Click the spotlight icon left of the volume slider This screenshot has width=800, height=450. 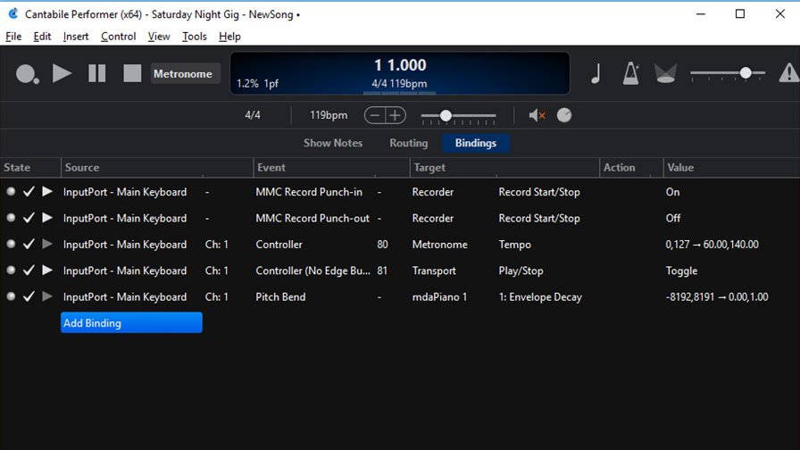(665, 74)
